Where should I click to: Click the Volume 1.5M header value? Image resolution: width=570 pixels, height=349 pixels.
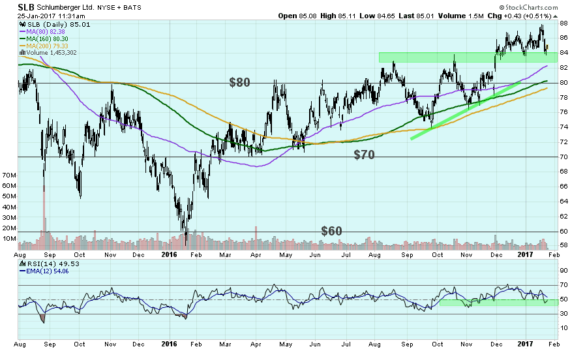[x=460, y=16]
